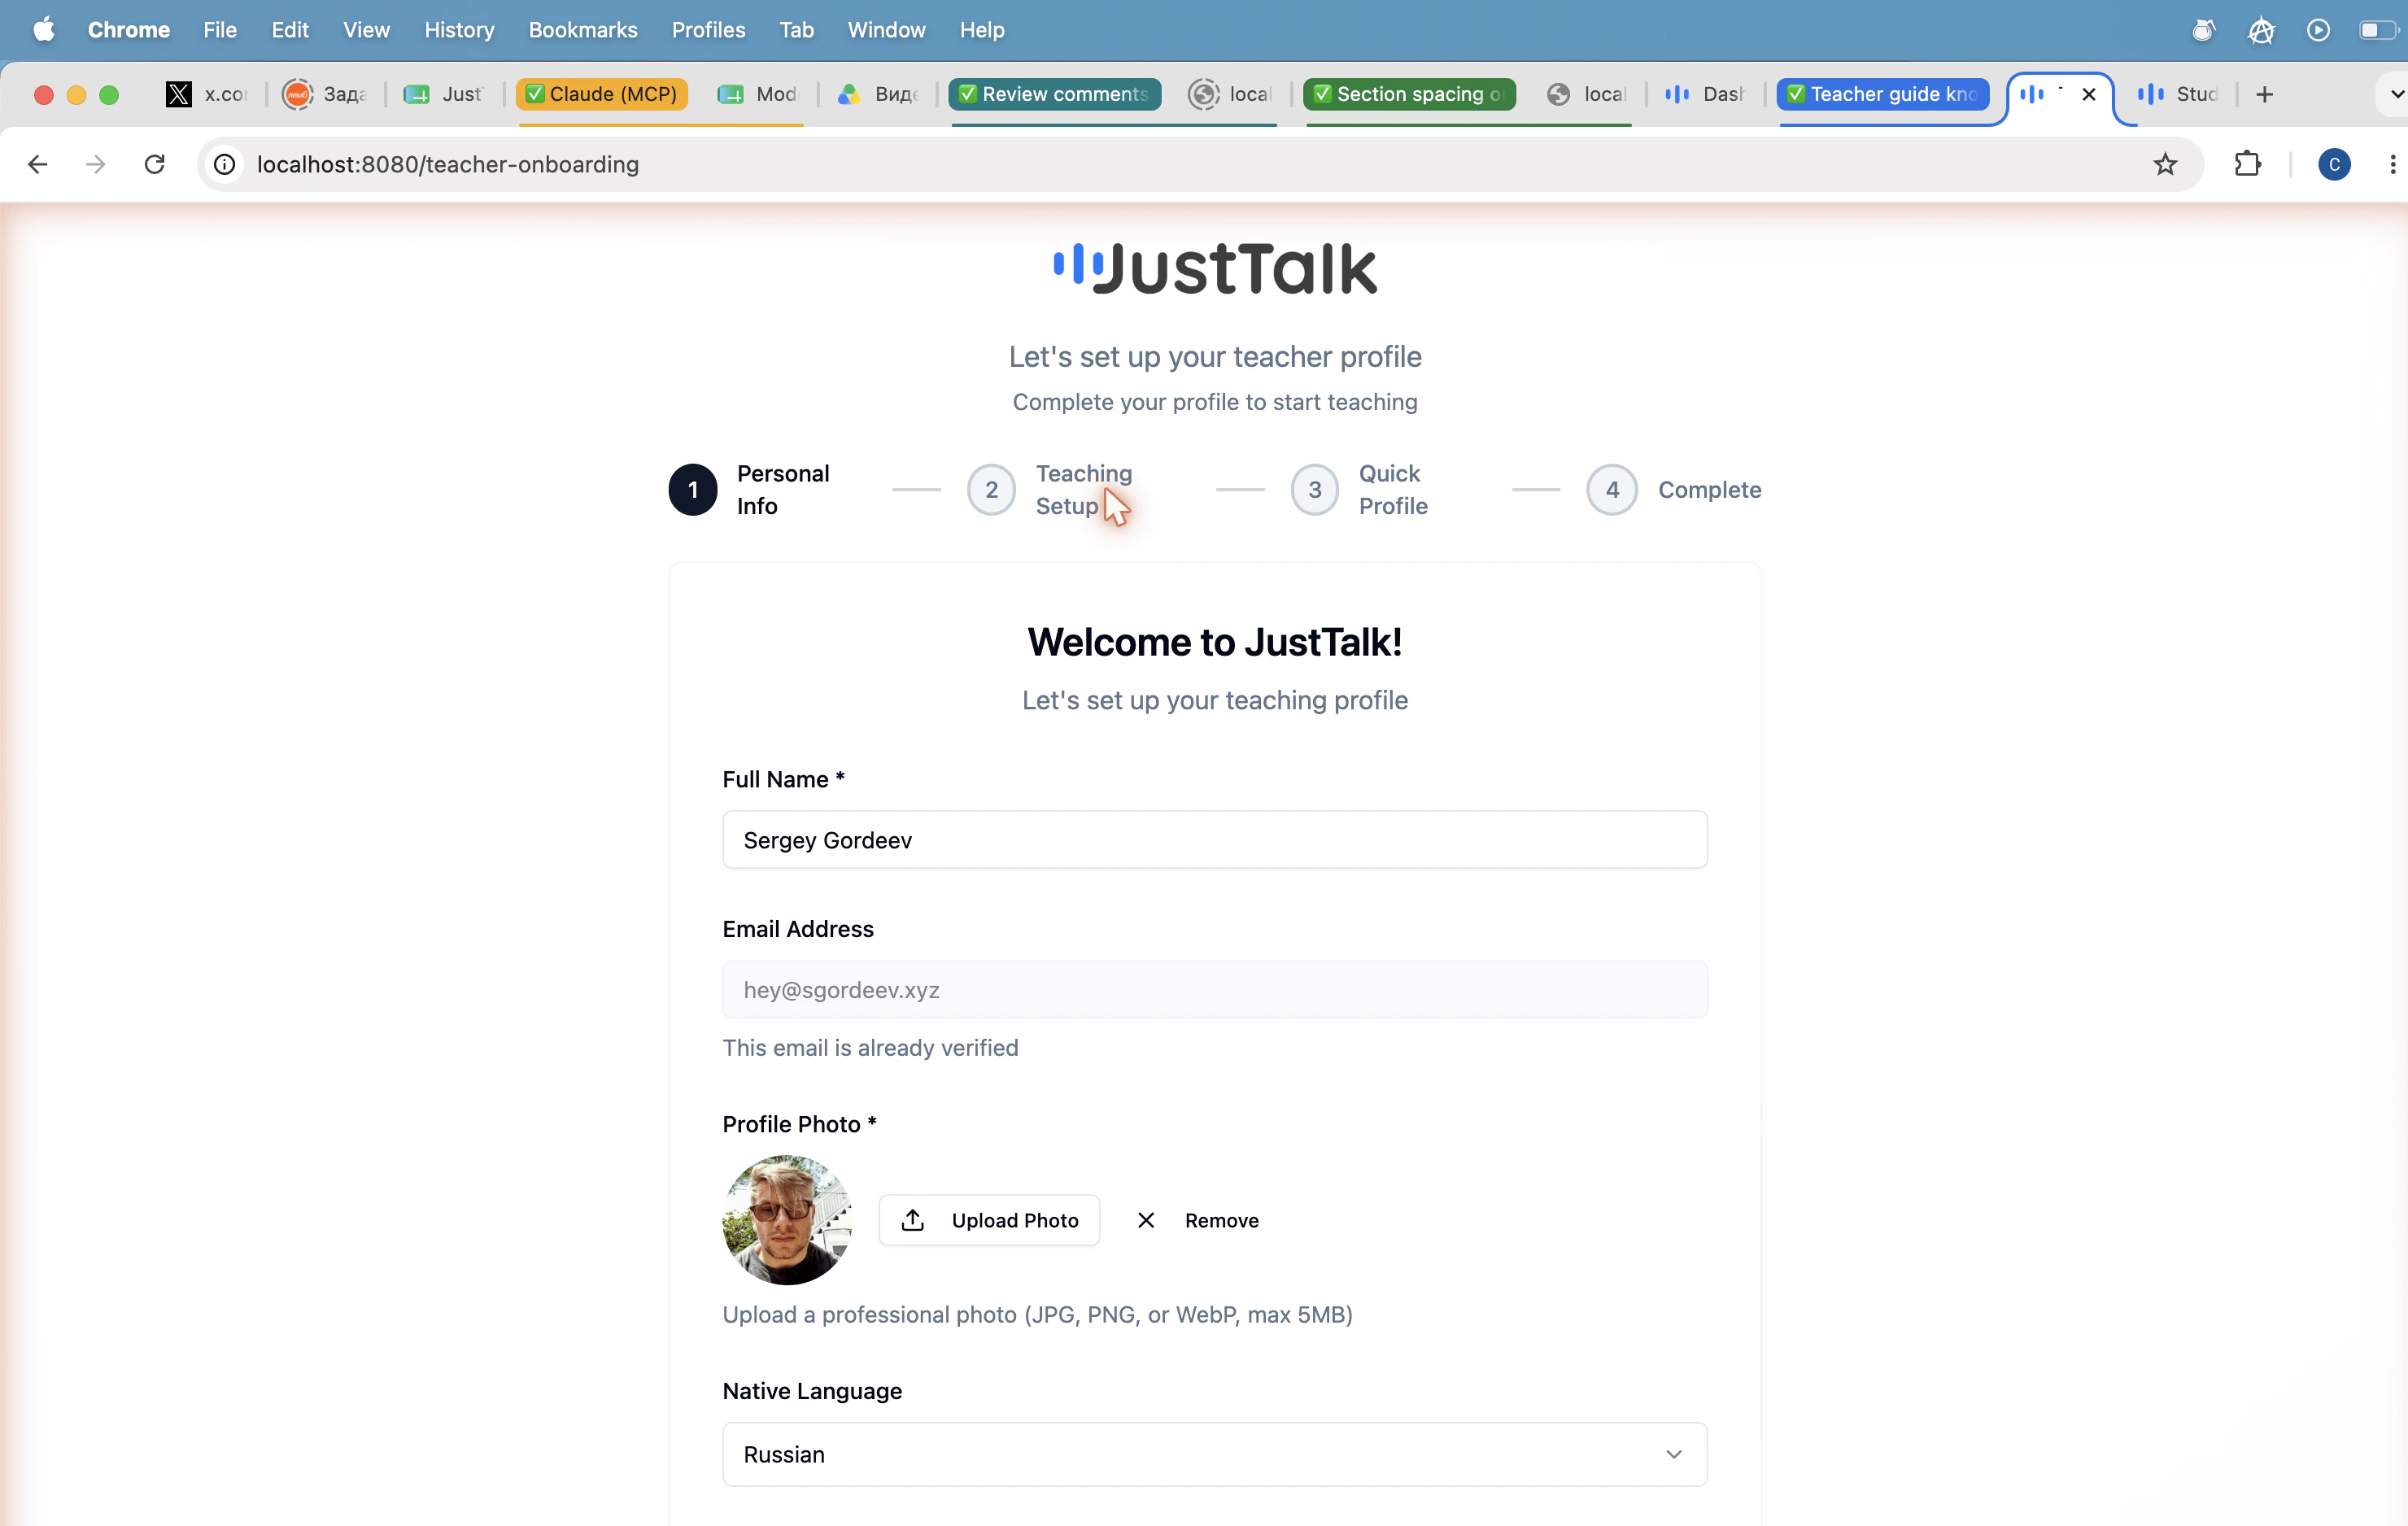Open the Bookmarks menu

coord(583,30)
